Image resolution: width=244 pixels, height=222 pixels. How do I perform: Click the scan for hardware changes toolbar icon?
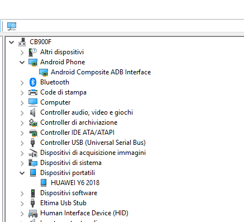12,26
